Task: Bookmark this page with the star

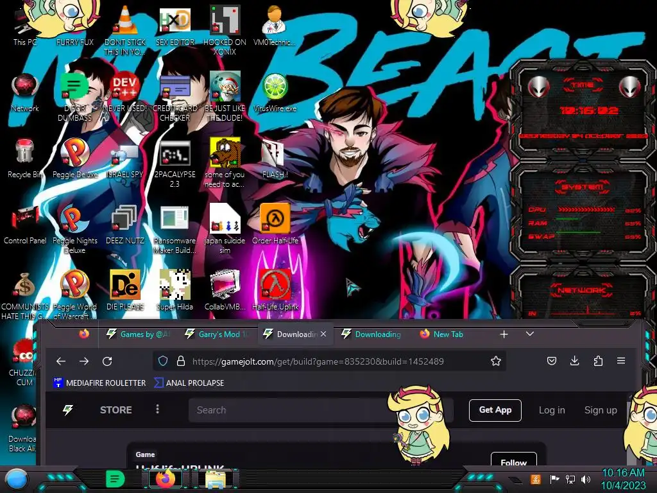Action: coord(496,361)
